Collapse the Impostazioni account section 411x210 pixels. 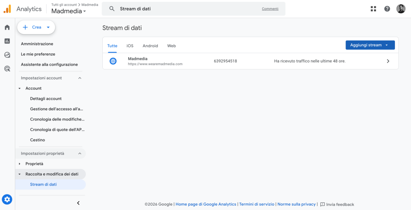80,78
